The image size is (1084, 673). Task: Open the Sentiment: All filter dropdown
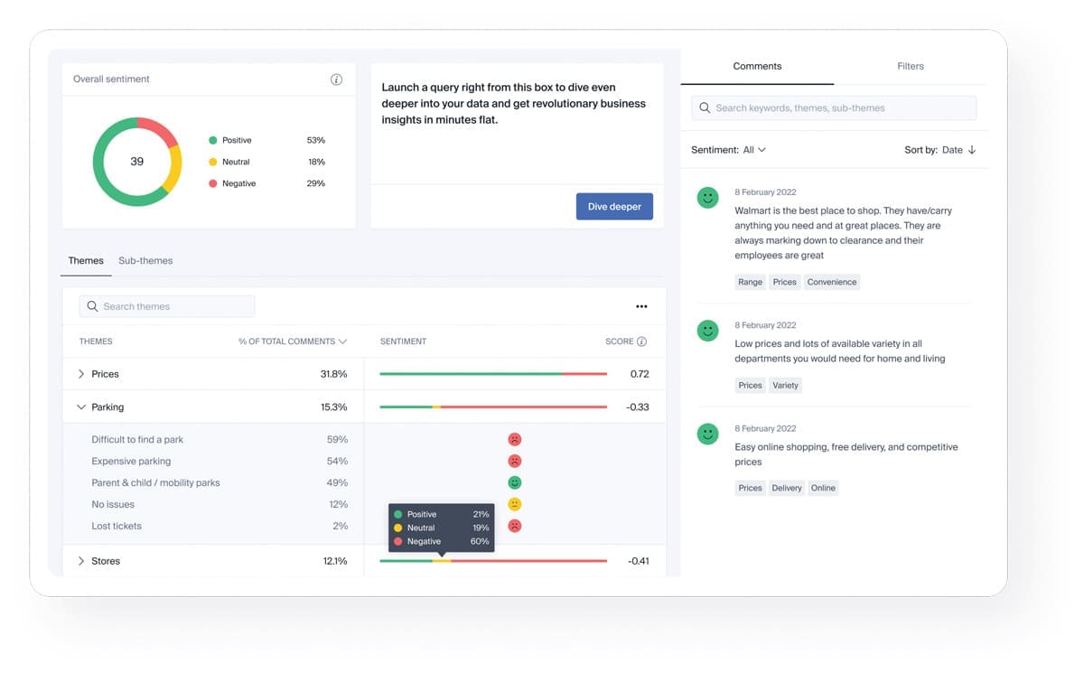[x=729, y=150]
